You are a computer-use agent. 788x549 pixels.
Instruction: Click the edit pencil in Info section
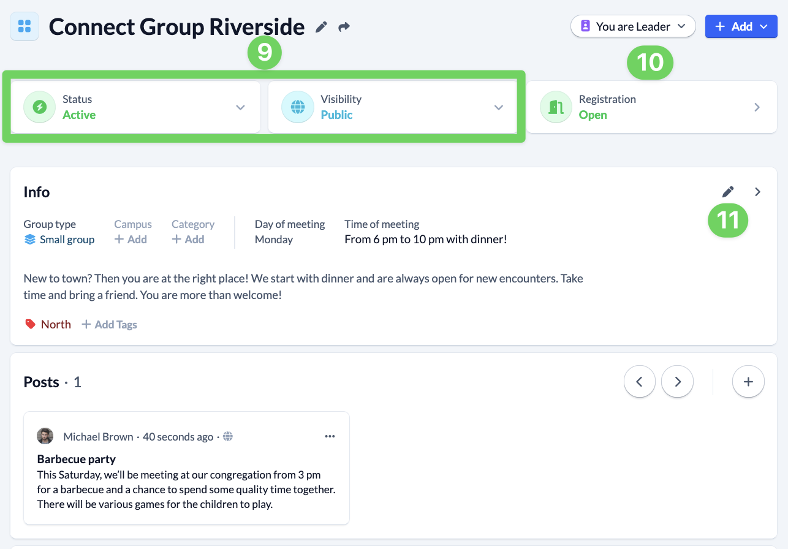coord(728,192)
